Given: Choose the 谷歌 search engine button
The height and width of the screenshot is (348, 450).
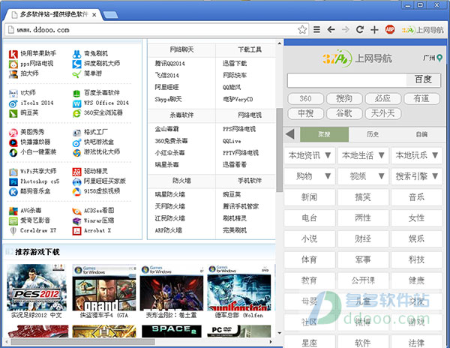Looking at the screenshot, I should (344, 113).
